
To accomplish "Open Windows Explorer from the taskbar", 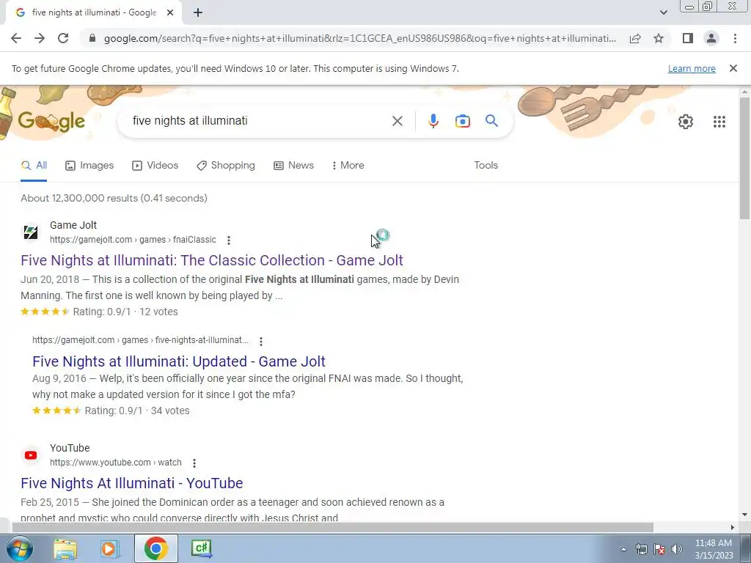I will tap(65, 548).
